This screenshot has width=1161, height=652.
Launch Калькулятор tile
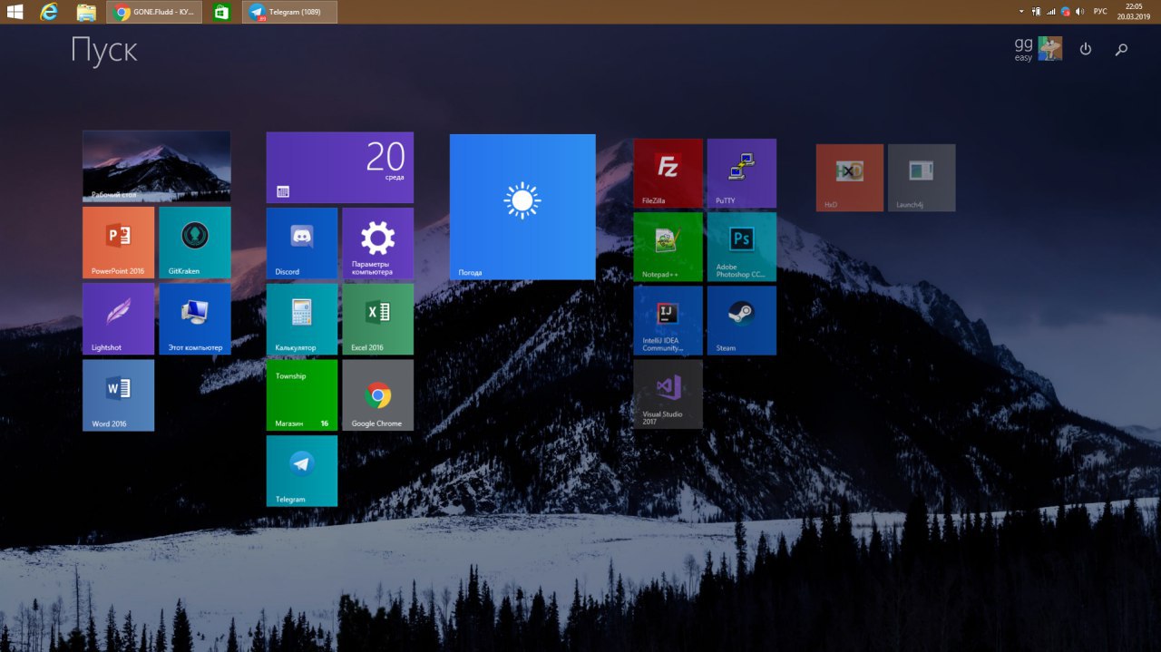pyautogui.click(x=301, y=318)
